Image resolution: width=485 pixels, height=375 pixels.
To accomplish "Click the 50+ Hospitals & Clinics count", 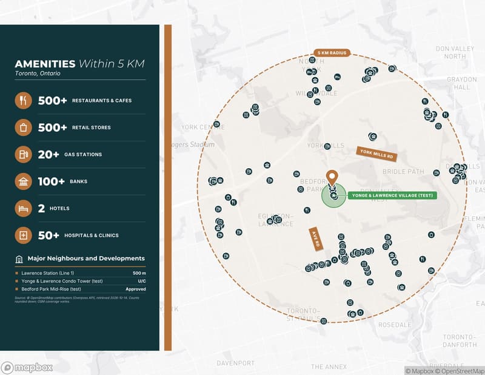I will (x=48, y=235).
